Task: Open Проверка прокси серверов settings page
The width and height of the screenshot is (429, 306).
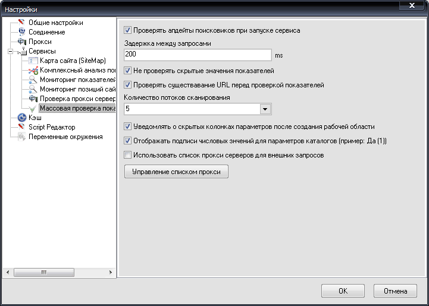Action: [x=77, y=99]
